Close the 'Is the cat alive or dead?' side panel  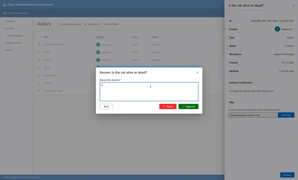click(294, 6)
